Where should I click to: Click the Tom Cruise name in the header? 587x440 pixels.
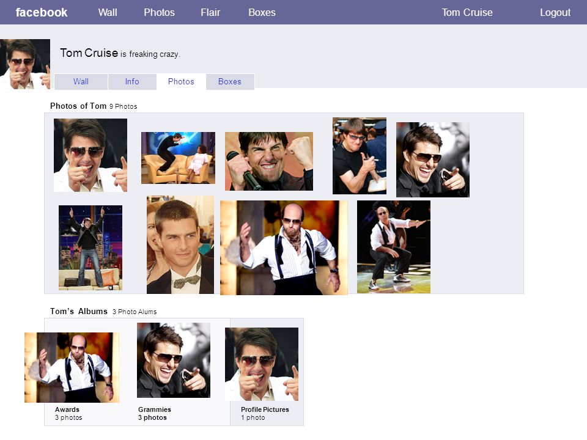pyautogui.click(x=467, y=12)
